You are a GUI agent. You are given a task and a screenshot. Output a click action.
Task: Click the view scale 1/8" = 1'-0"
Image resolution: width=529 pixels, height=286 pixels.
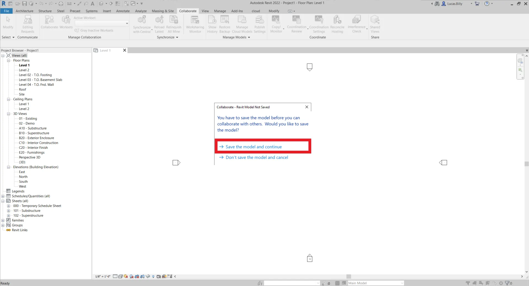click(x=103, y=276)
